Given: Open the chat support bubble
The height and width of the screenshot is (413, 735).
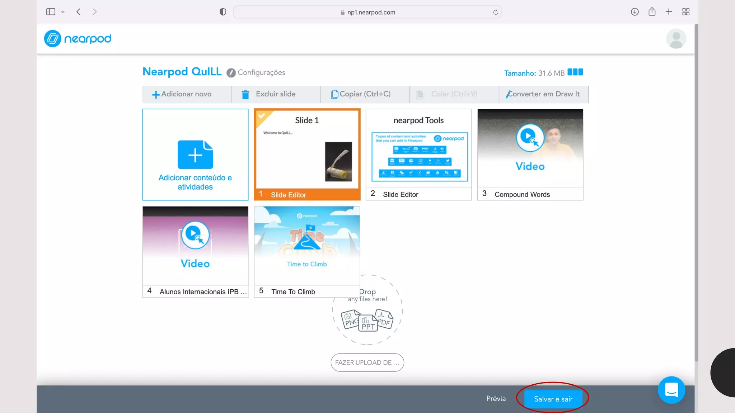Looking at the screenshot, I should pyautogui.click(x=671, y=390).
